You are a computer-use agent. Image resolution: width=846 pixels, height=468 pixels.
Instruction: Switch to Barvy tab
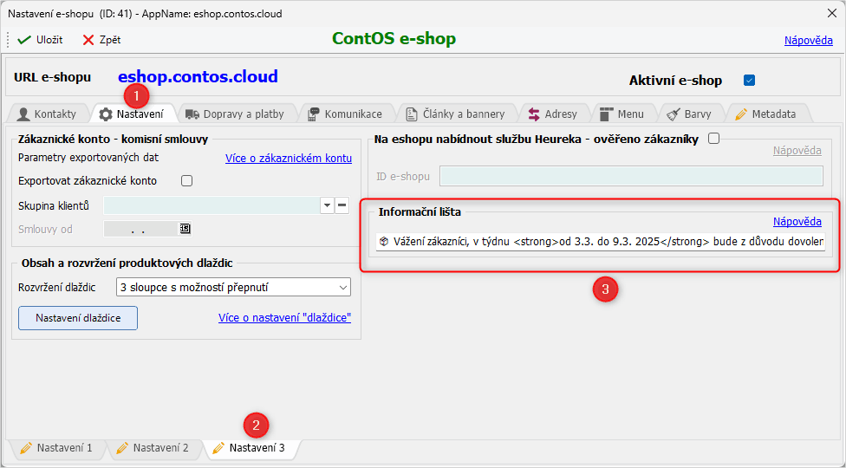pos(689,114)
